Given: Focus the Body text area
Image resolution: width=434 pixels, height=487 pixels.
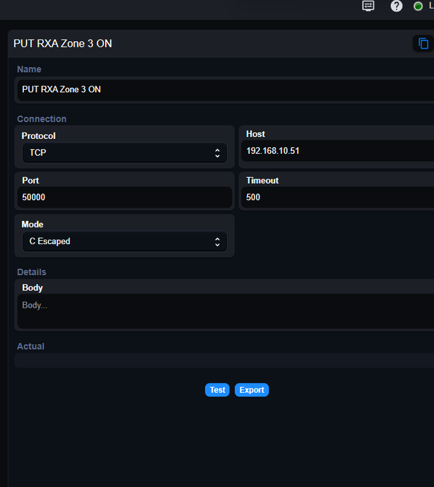Looking at the screenshot, I should pos(226,311).
